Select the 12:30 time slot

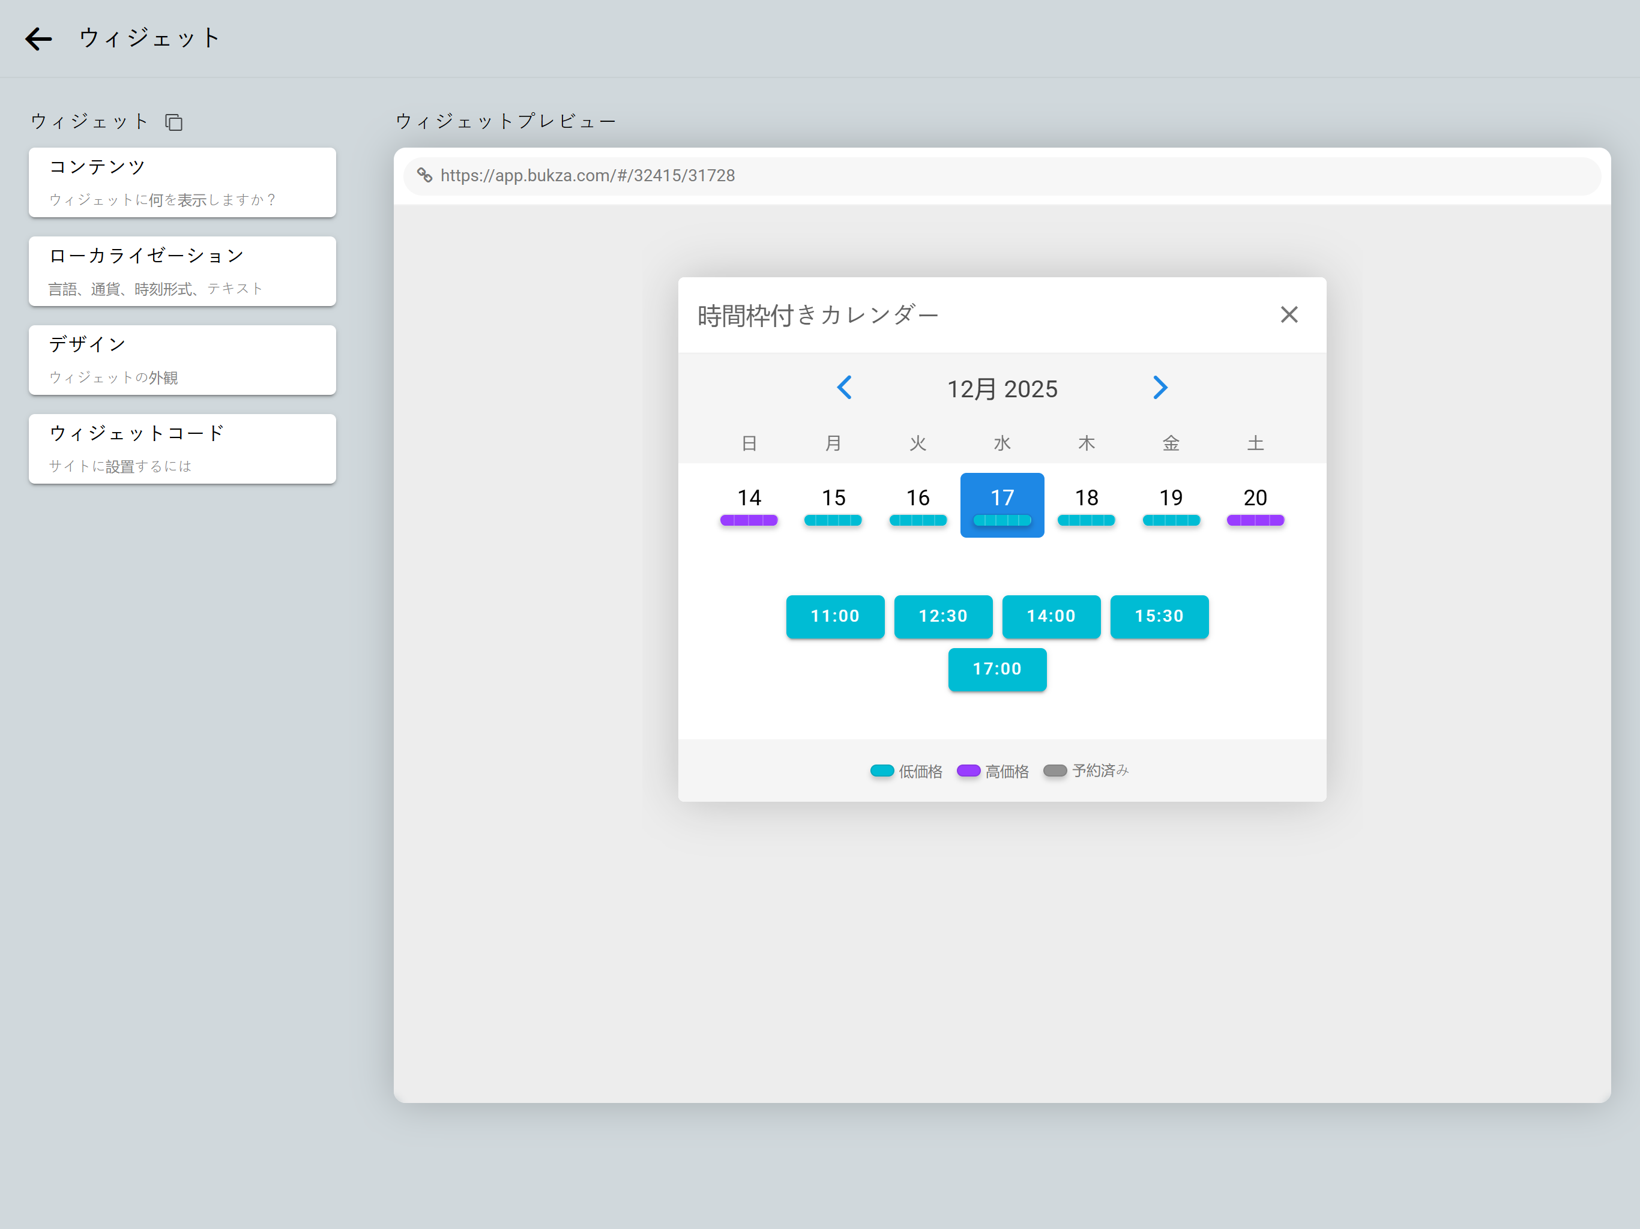pos(943,616)
